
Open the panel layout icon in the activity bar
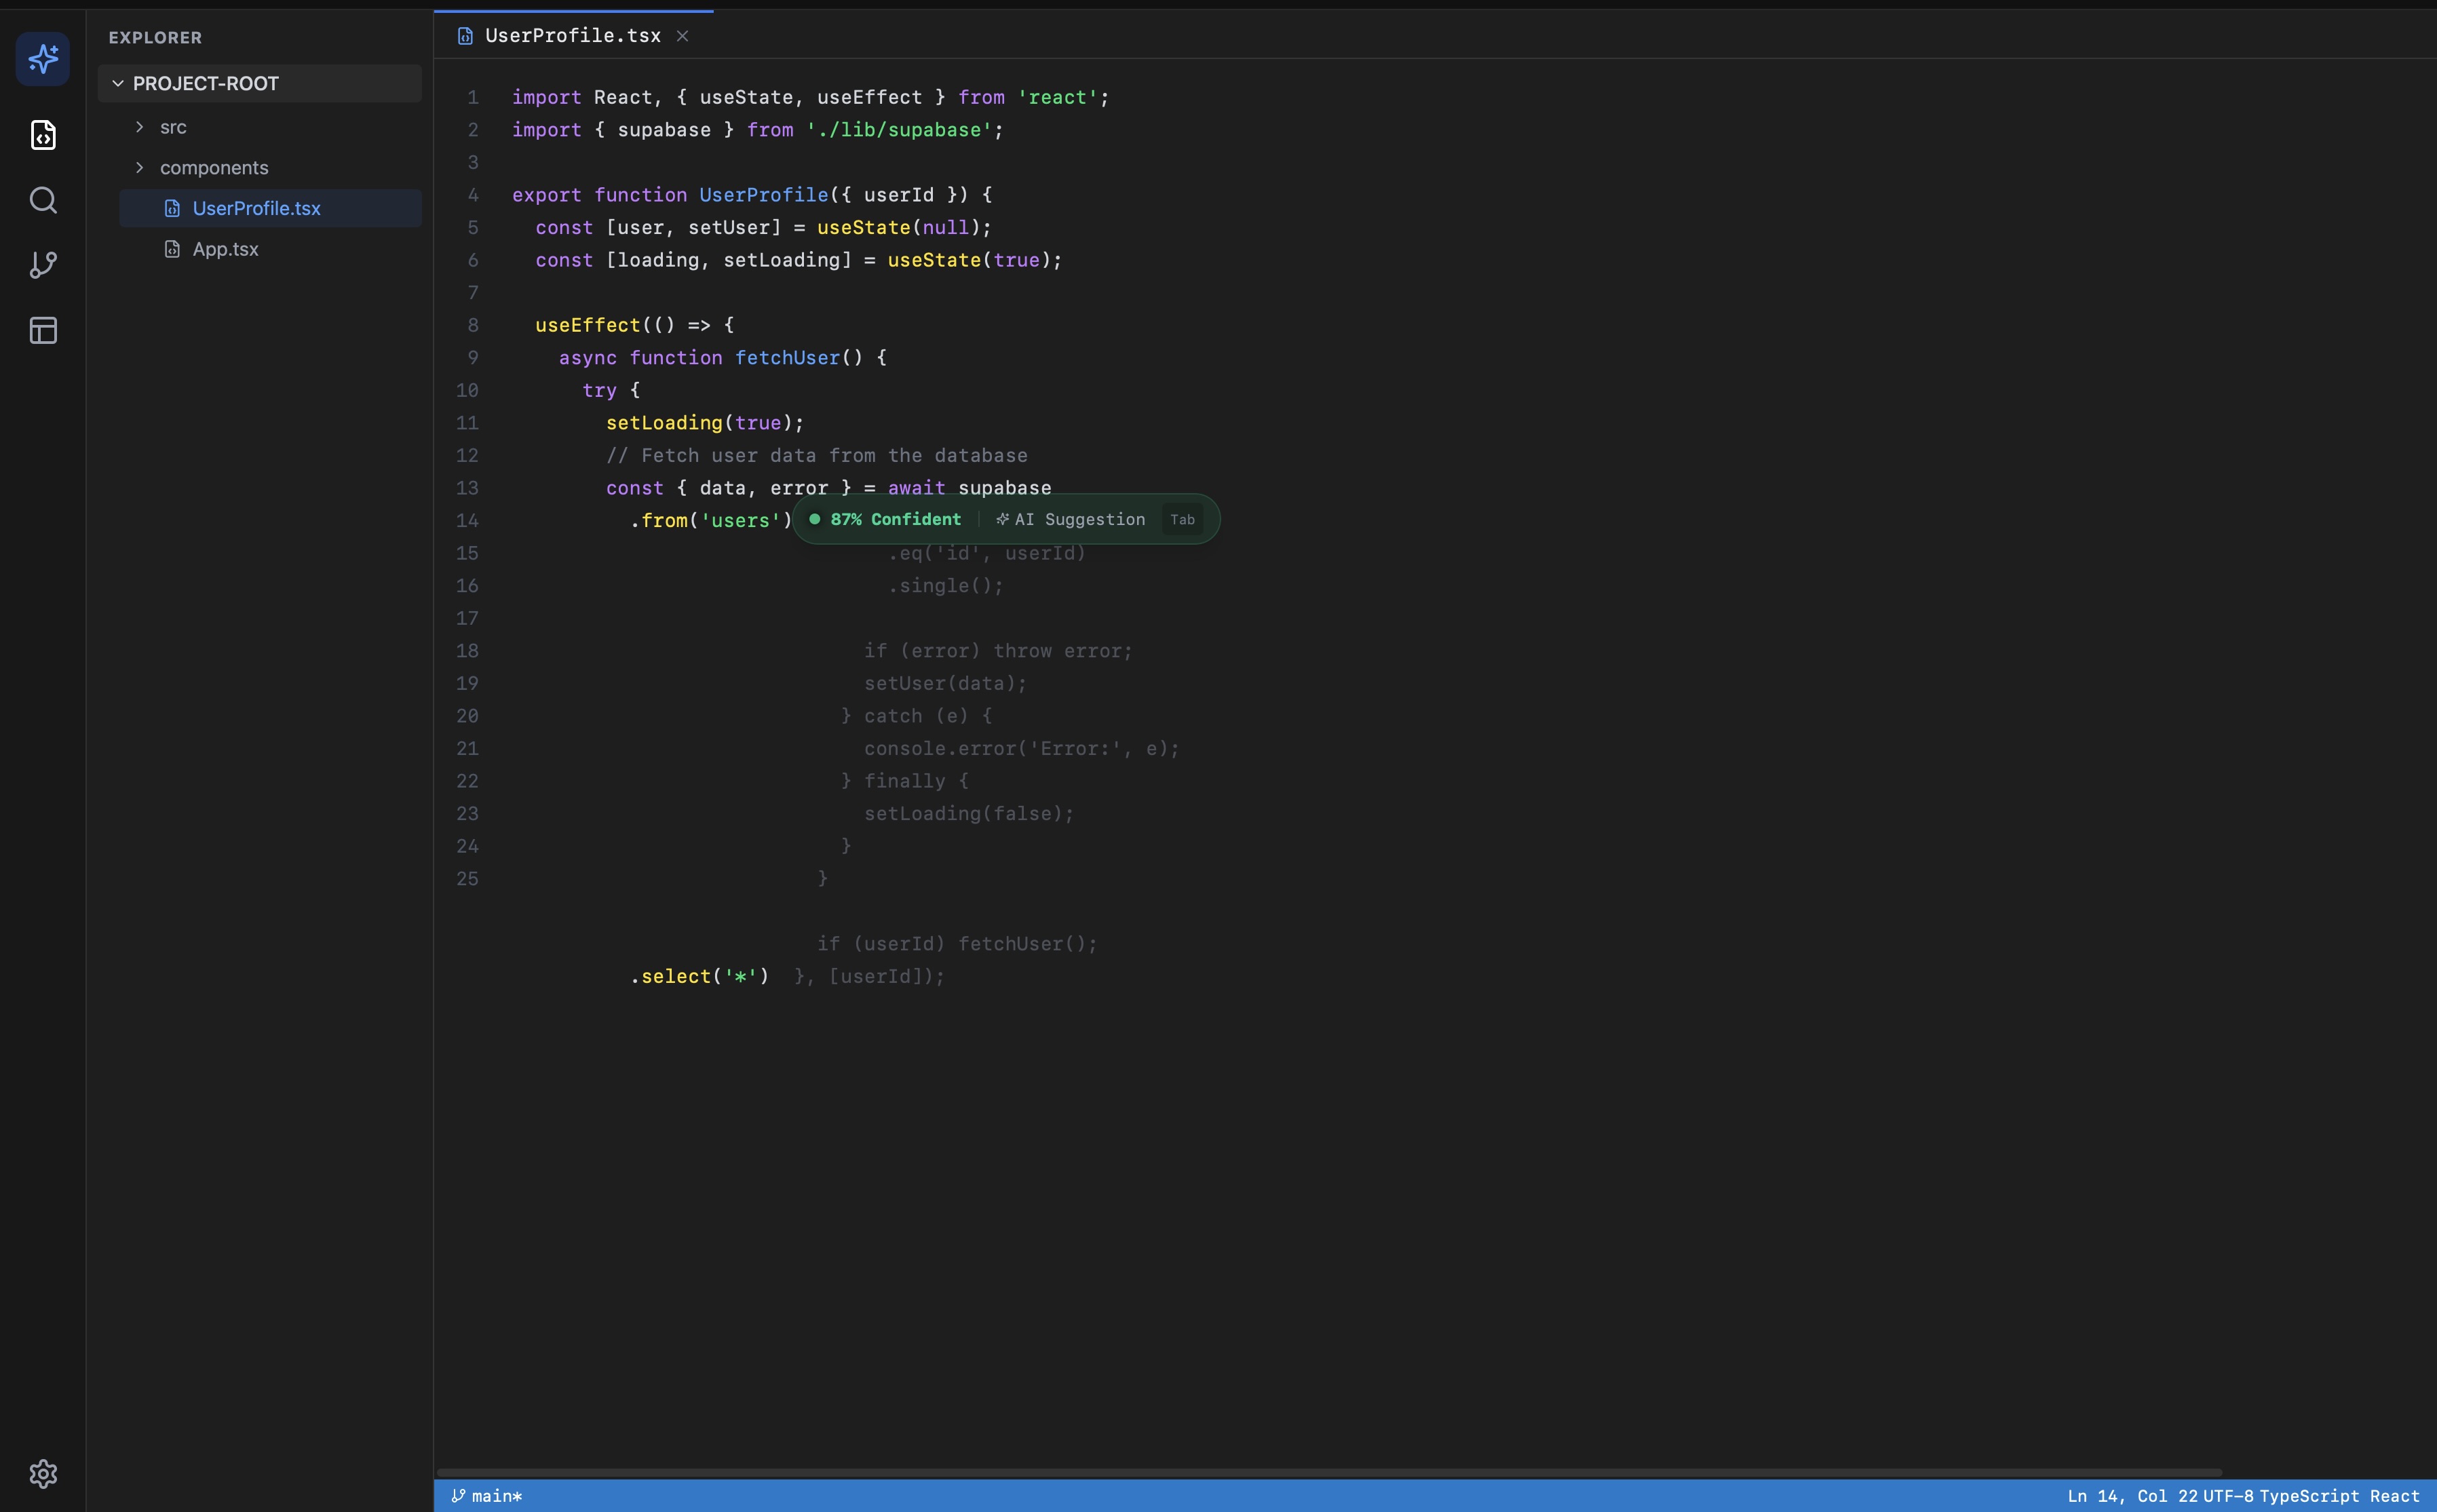[43, 330]
